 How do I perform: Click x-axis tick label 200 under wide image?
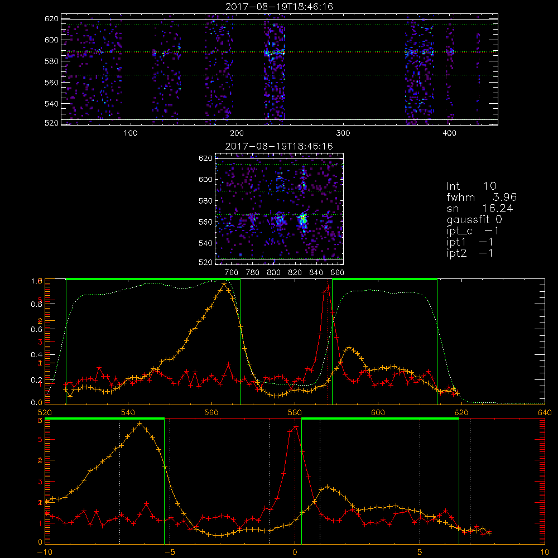point(237,133)
